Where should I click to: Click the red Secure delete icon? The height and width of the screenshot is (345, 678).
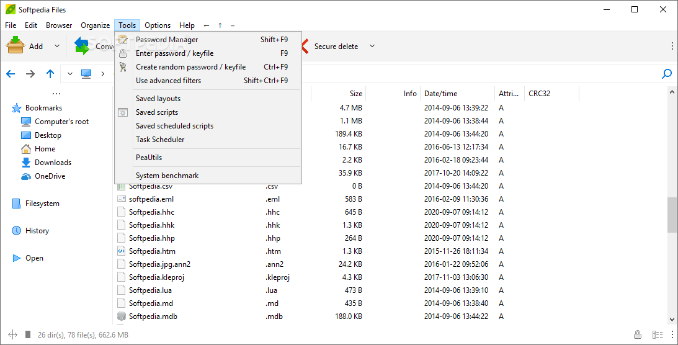tap(305, 46)
